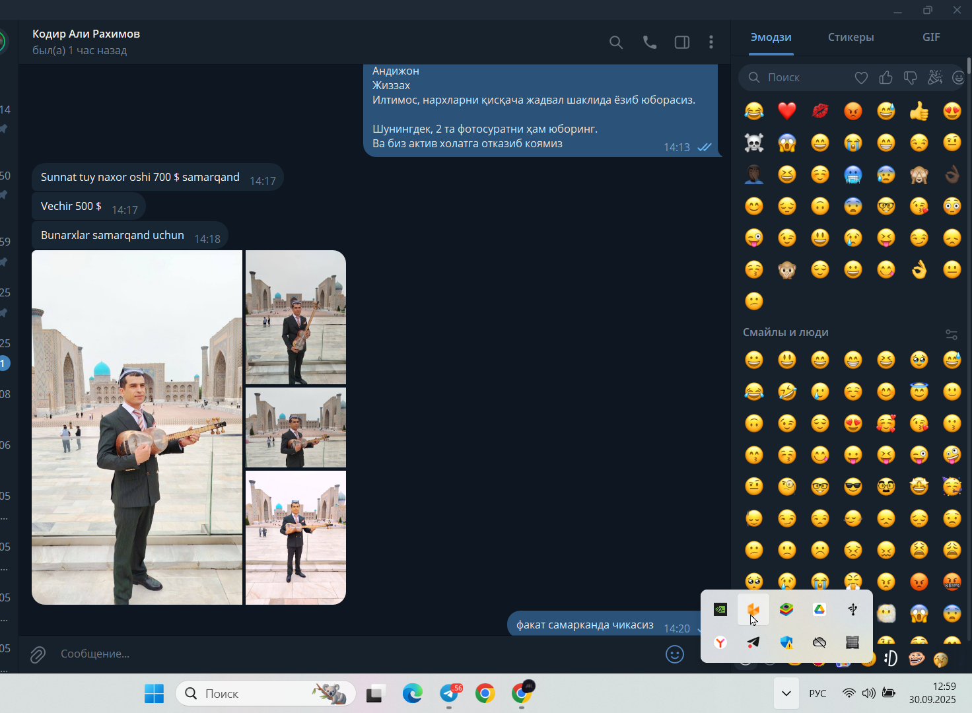Open the Windows Security tray icon

pos(786,642)
